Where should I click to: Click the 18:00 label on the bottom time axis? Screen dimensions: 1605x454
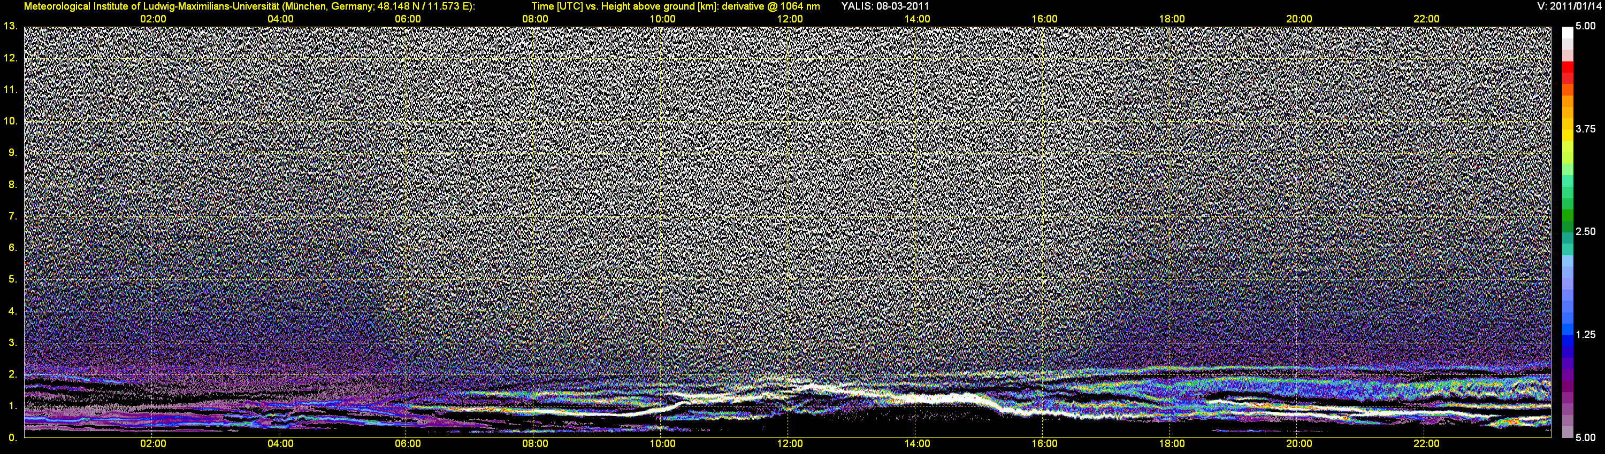(1171, 444)
